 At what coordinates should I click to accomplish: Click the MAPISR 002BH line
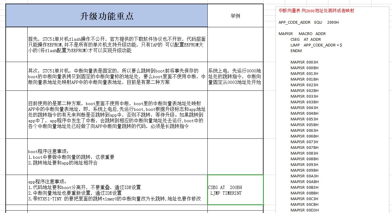(x=304, y=90)
